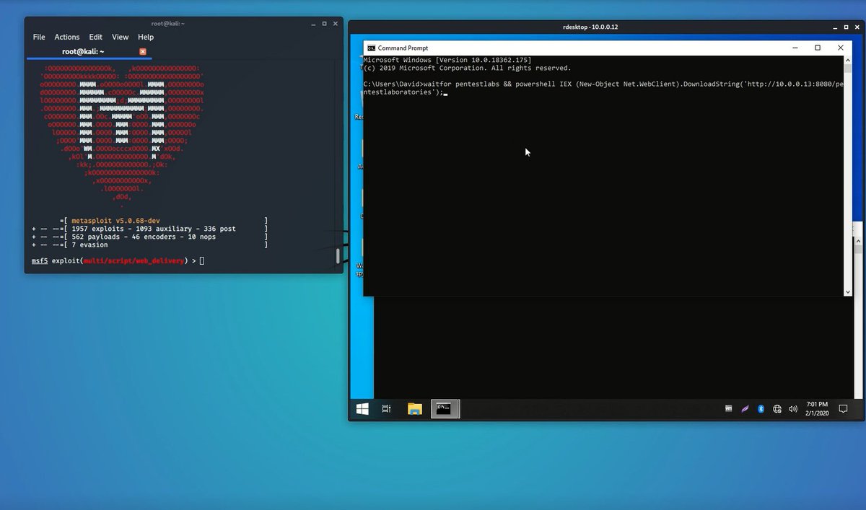
Task: Close the root@kali terminal window
Action: (336, 24)
